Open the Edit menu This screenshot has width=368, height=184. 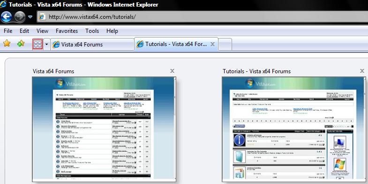[x=24, y=31]
